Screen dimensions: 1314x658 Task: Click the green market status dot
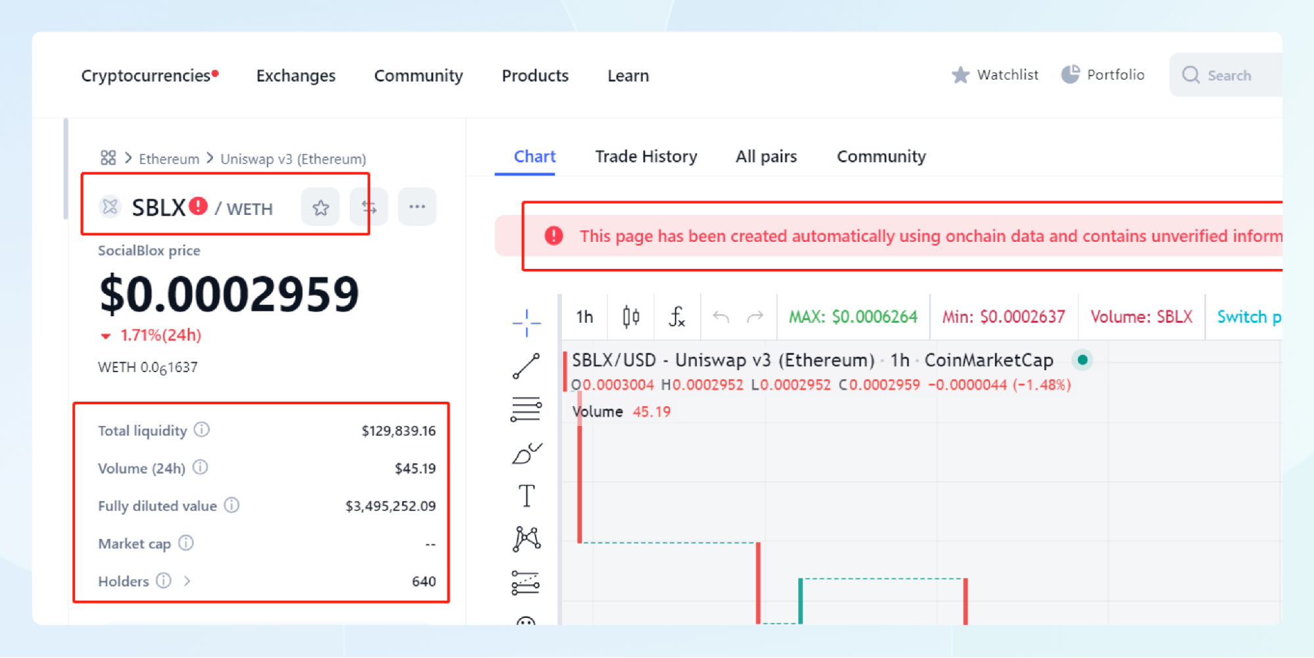tap(1083, 360)
